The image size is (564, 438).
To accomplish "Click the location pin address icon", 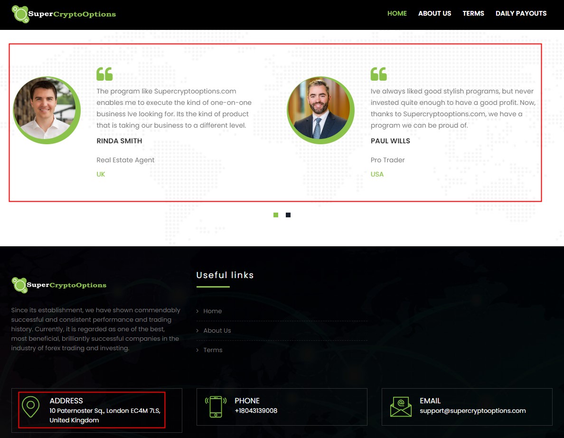I will coord(30,407).
